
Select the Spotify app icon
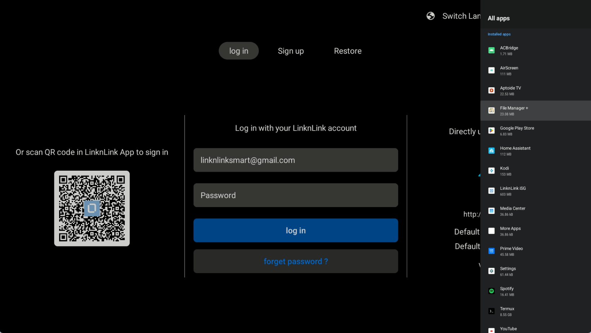491,291
